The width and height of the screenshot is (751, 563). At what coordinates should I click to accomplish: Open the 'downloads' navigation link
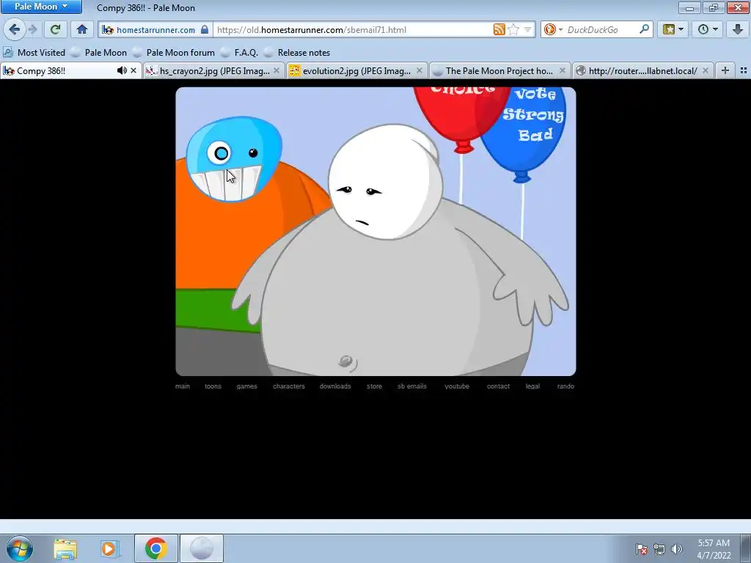click(x=335, y=386)
